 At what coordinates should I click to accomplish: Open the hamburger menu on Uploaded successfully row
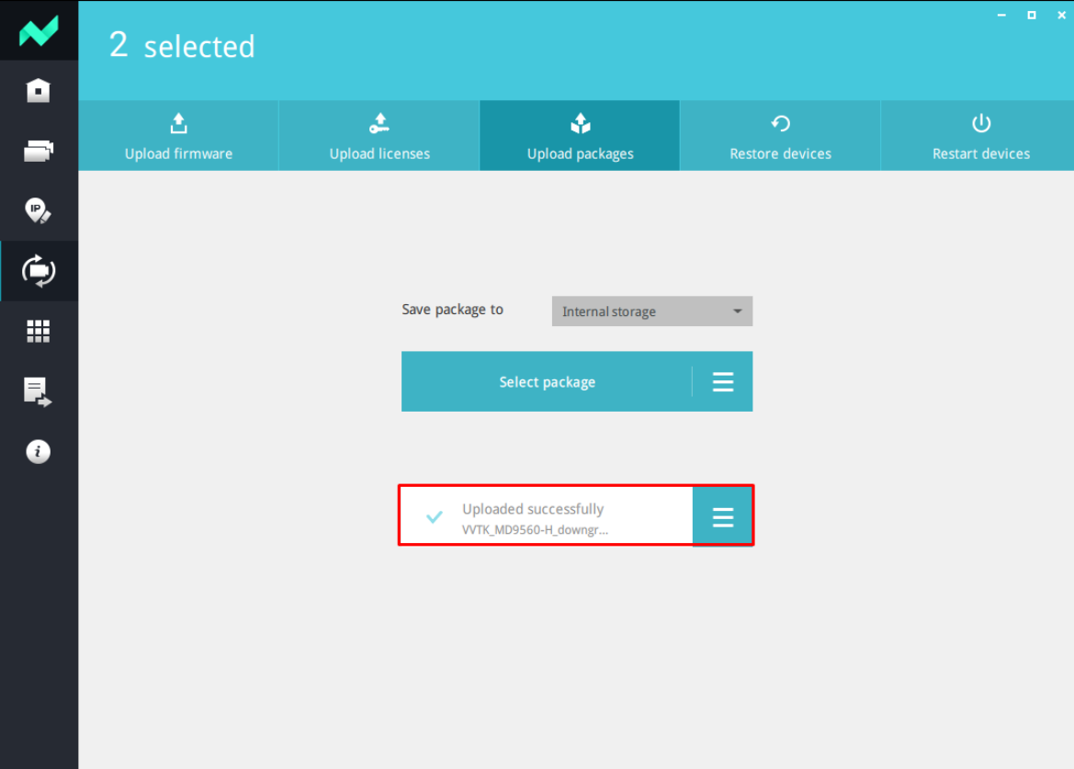pyautogui.click(x=723, y=516)
